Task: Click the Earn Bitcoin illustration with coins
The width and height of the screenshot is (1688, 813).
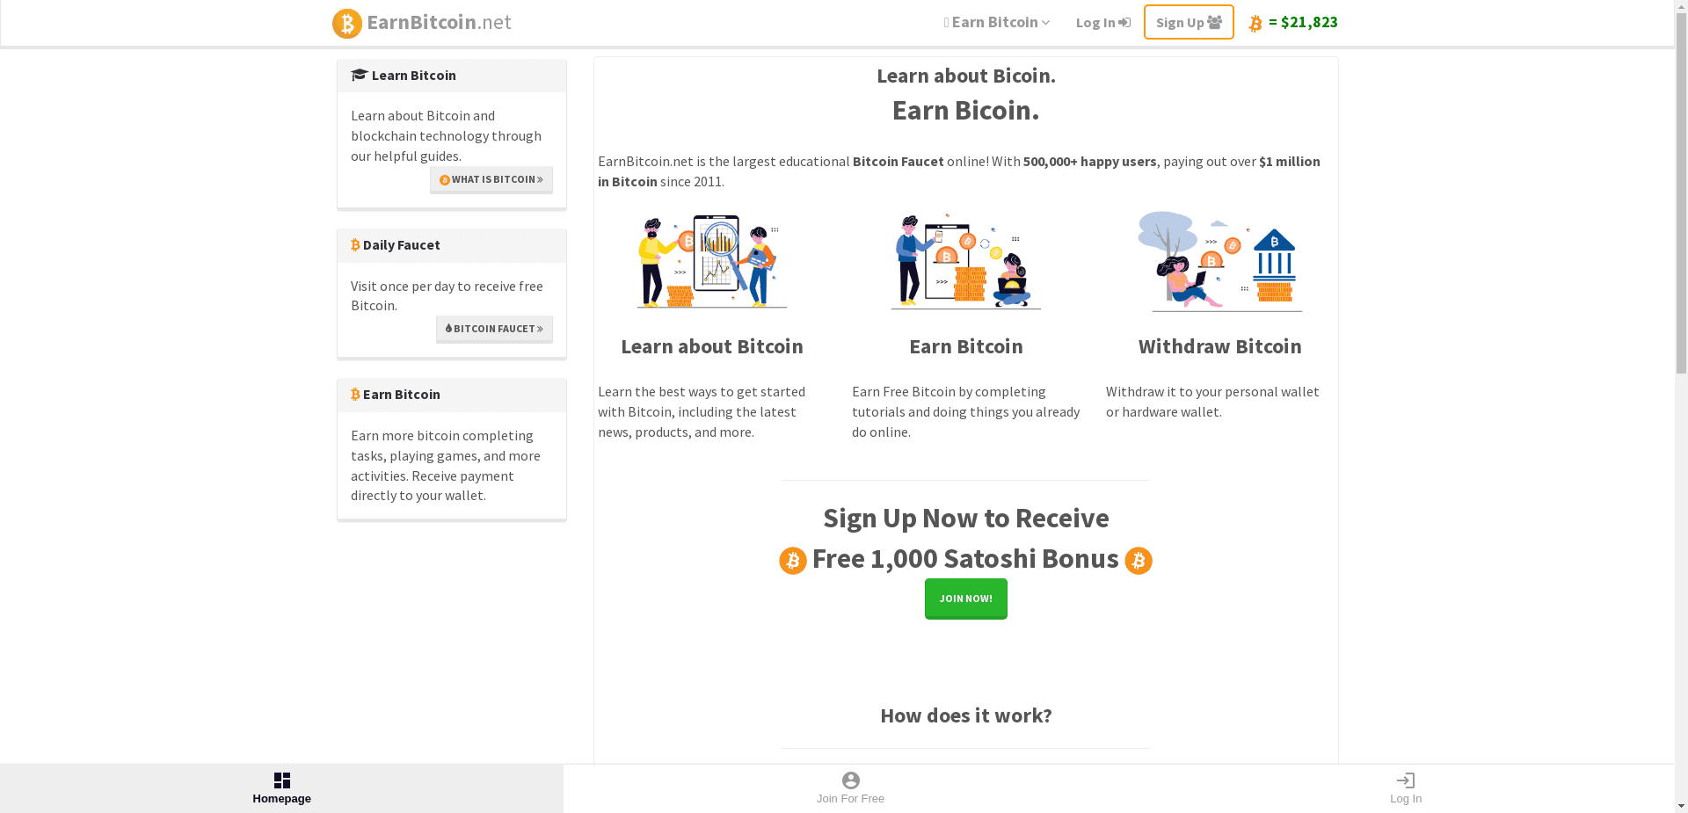Action: (966, 261)
